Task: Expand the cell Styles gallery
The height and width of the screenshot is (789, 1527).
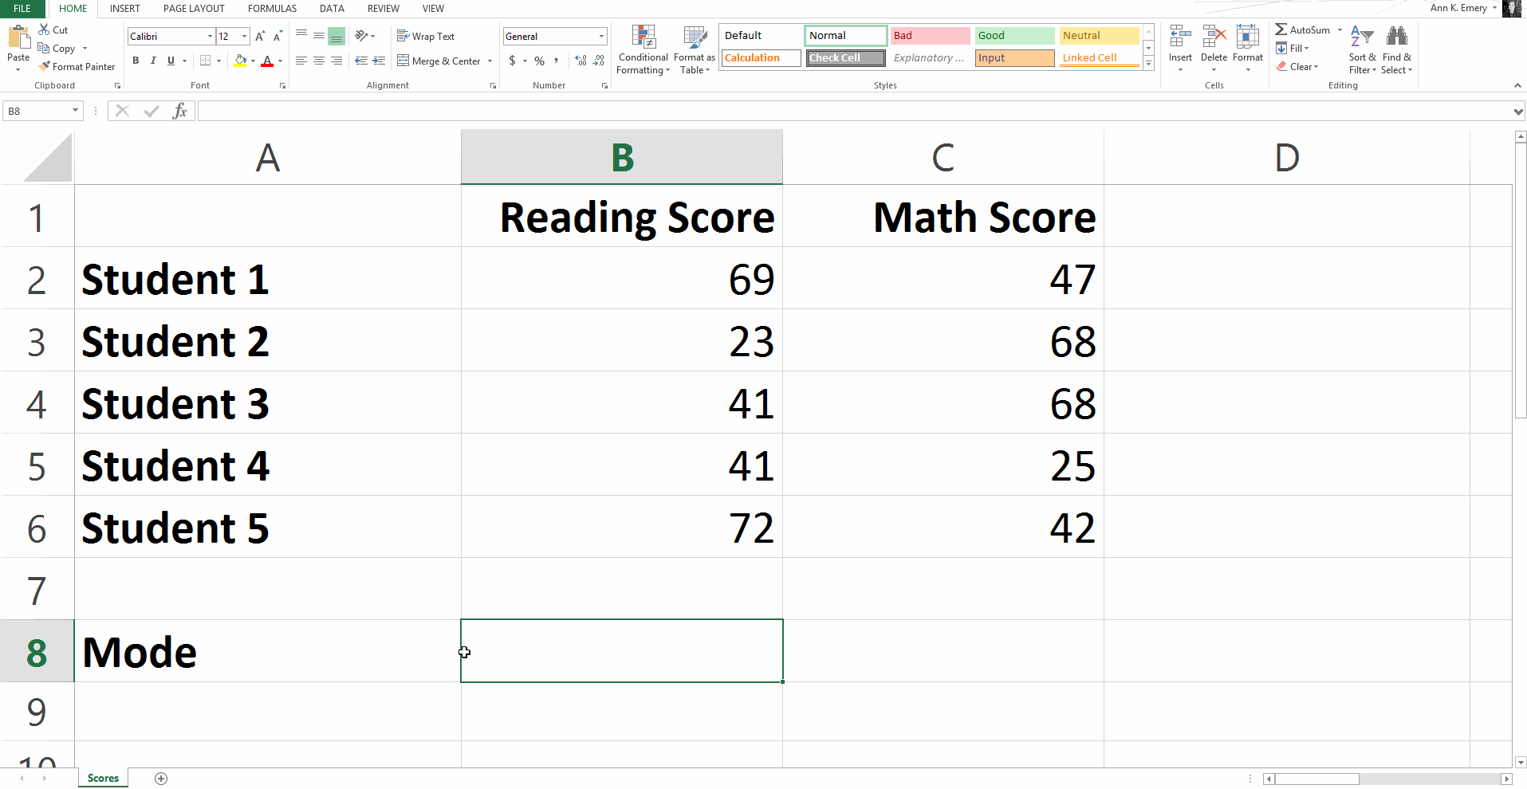Action: (x=1149, y=64)
